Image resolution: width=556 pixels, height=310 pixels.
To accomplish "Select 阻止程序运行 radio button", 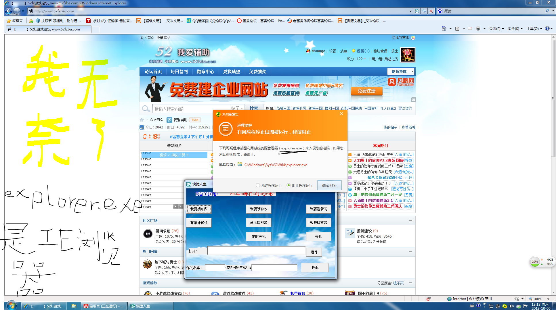I will pos(288,185).
